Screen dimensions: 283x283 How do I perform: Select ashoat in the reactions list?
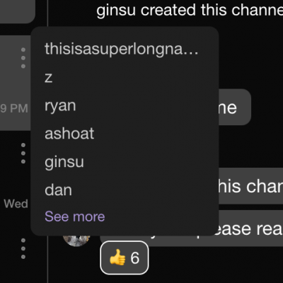pyautogui.click(x=69, y=134)
